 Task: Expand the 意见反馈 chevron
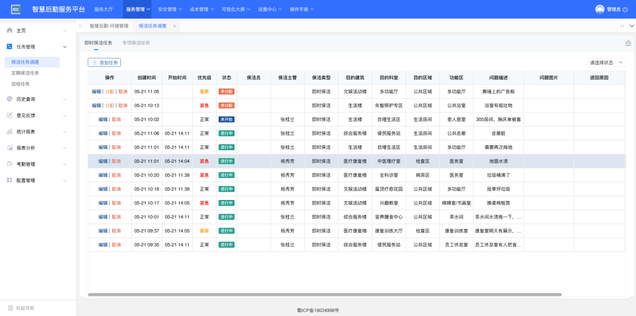65,115
